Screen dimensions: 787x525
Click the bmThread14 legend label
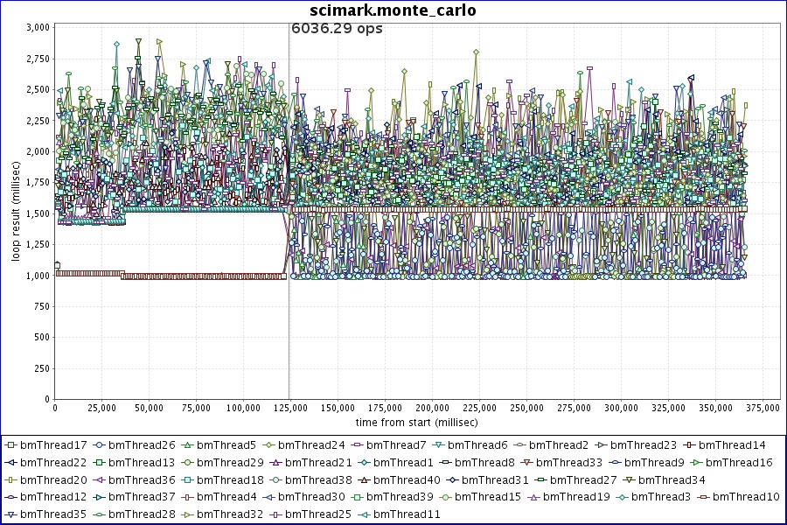(732, 445)
